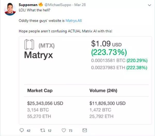Click the Matryx coin name heading
This screenshot has width=155, height=136.
point(38,55)
